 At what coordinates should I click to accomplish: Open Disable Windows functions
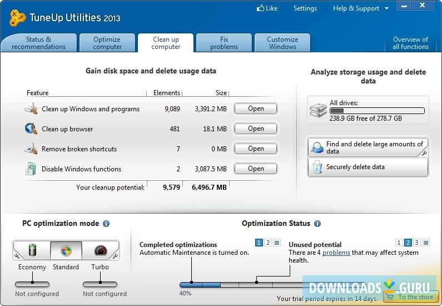(256, 169)
